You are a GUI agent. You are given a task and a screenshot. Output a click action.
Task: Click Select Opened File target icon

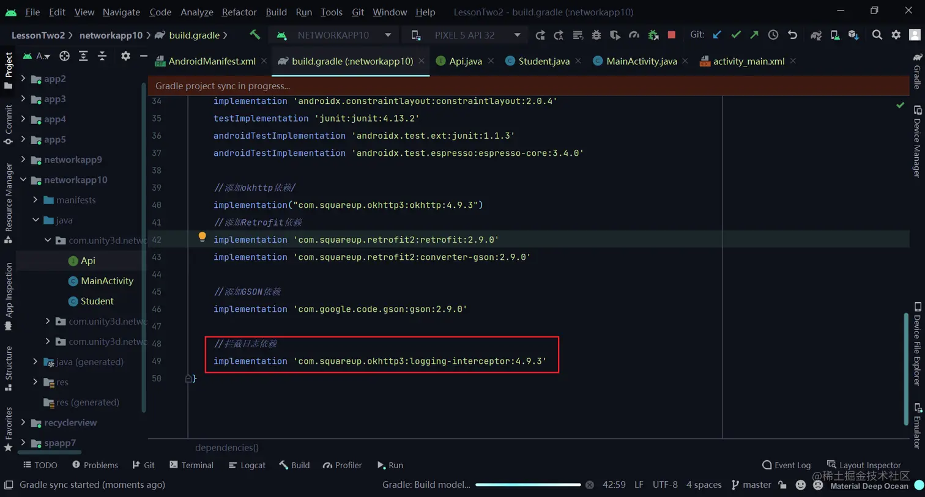pos(64,56)
